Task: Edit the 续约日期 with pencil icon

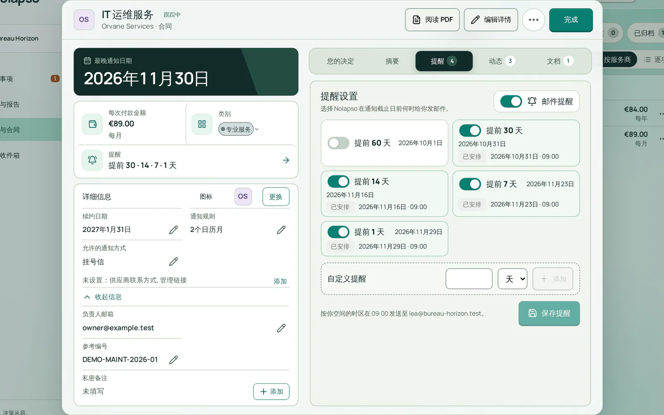Action: (x=173, y=230)
